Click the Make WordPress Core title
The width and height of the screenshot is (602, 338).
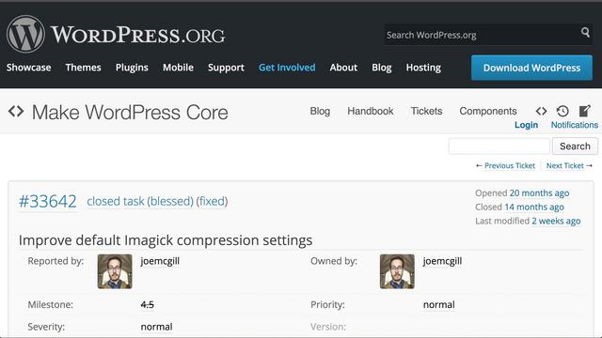(x=130, y=113)
